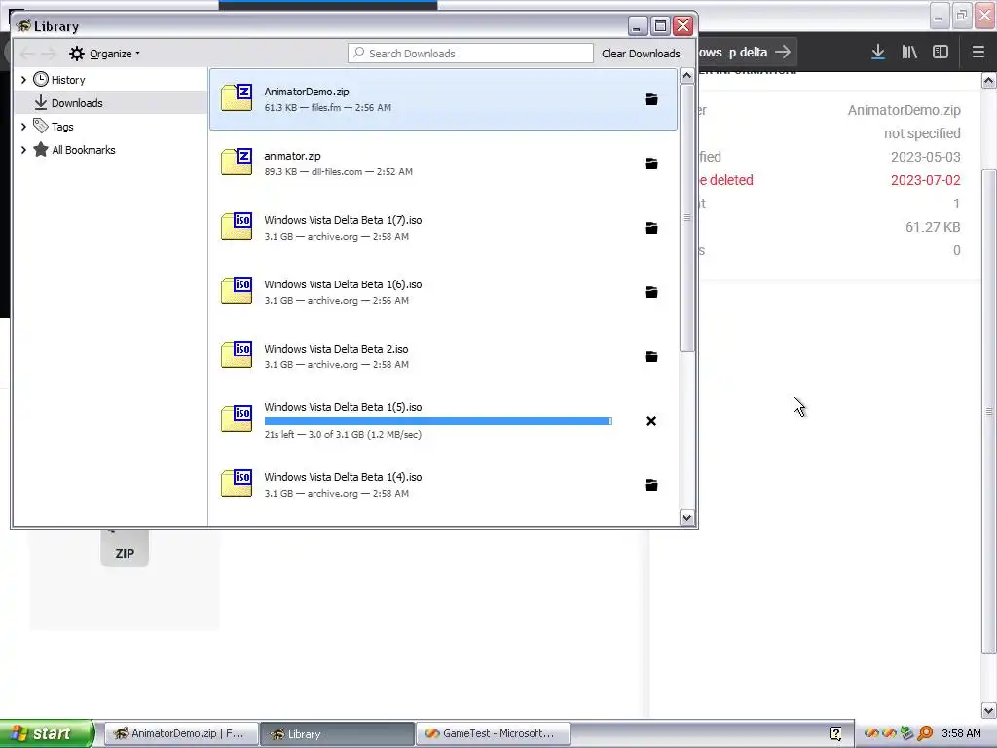Click the help icon in the taskbar
The image size is (997, 748).
pyautogui.click(x=834, y=733)
